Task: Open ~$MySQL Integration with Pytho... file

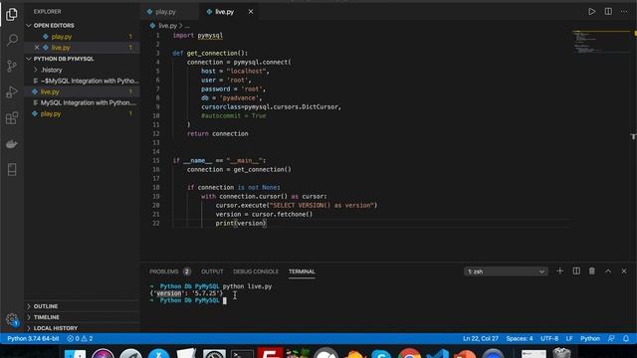Action: (82, 81)
